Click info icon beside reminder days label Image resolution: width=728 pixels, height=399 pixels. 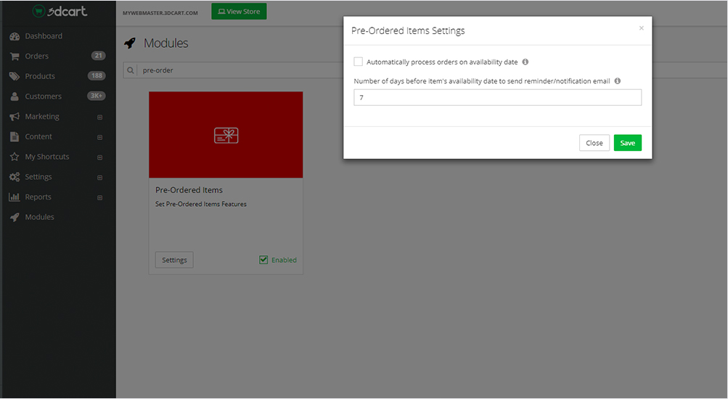coord(618,81)
